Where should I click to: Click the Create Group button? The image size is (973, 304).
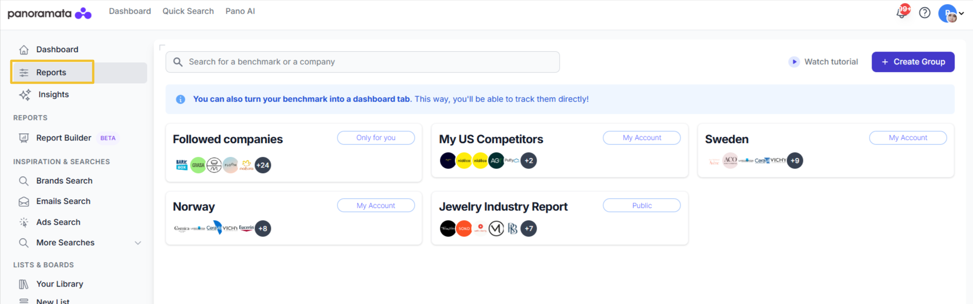pyautogui.click(x=913, y=62)
